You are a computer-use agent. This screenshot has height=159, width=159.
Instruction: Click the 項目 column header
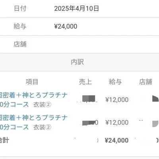[x=32, y=82]
